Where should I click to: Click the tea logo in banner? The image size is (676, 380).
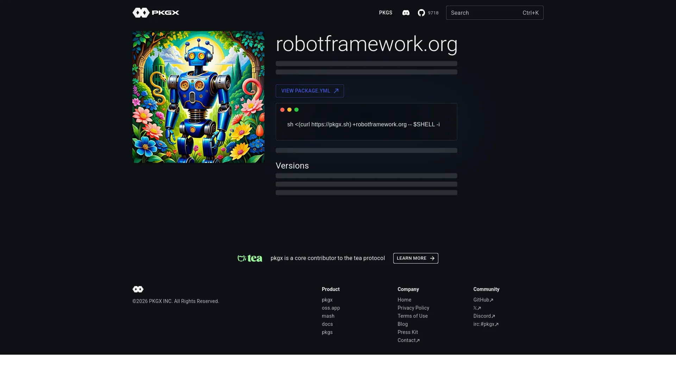pos(250,258)
